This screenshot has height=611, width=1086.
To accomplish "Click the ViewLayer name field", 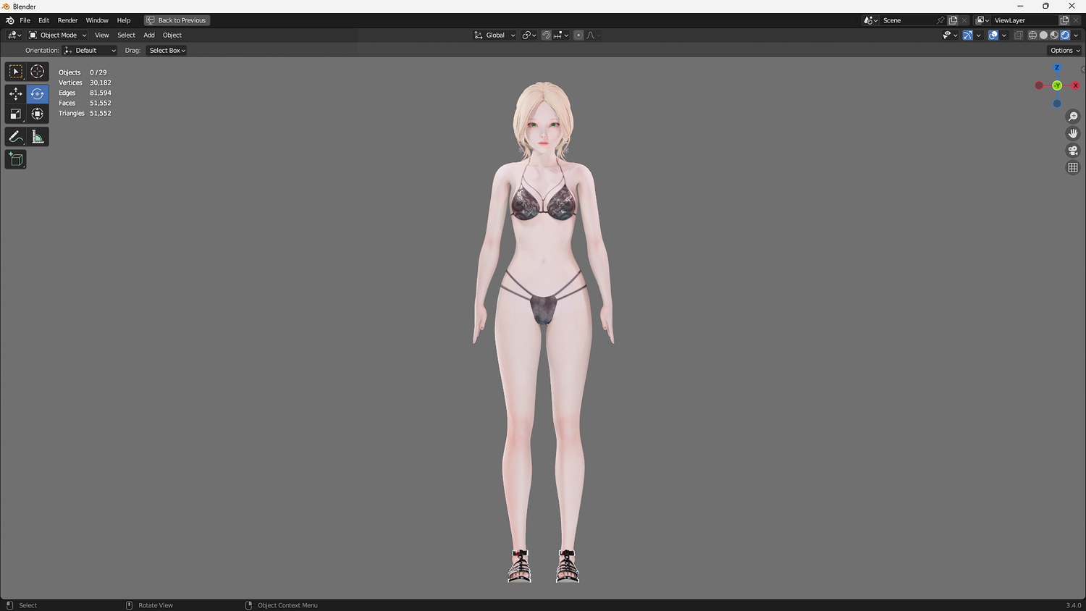I will [1024, 20].
